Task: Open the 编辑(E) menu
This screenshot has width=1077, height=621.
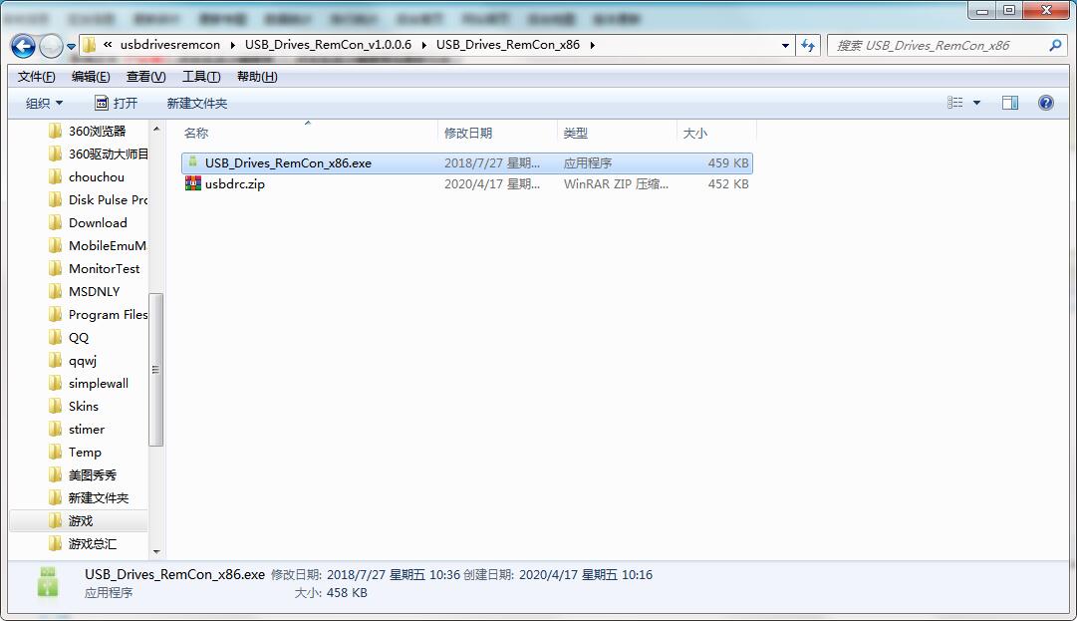Action: (91, 76)
